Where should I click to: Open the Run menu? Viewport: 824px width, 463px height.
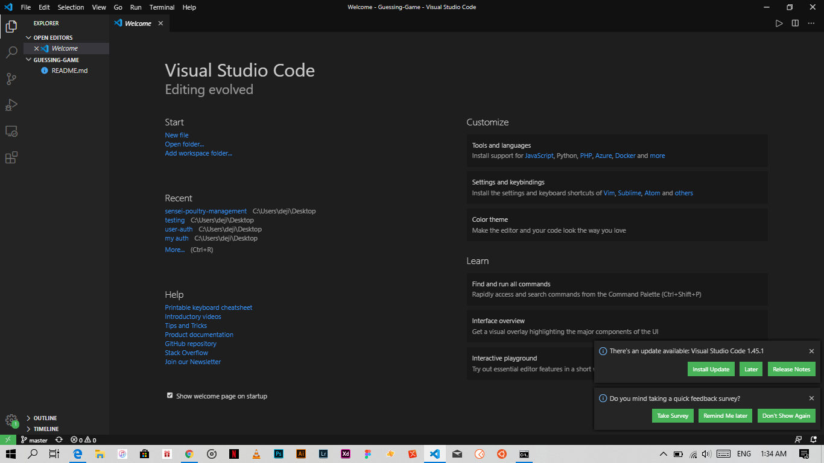click(136, 7)
